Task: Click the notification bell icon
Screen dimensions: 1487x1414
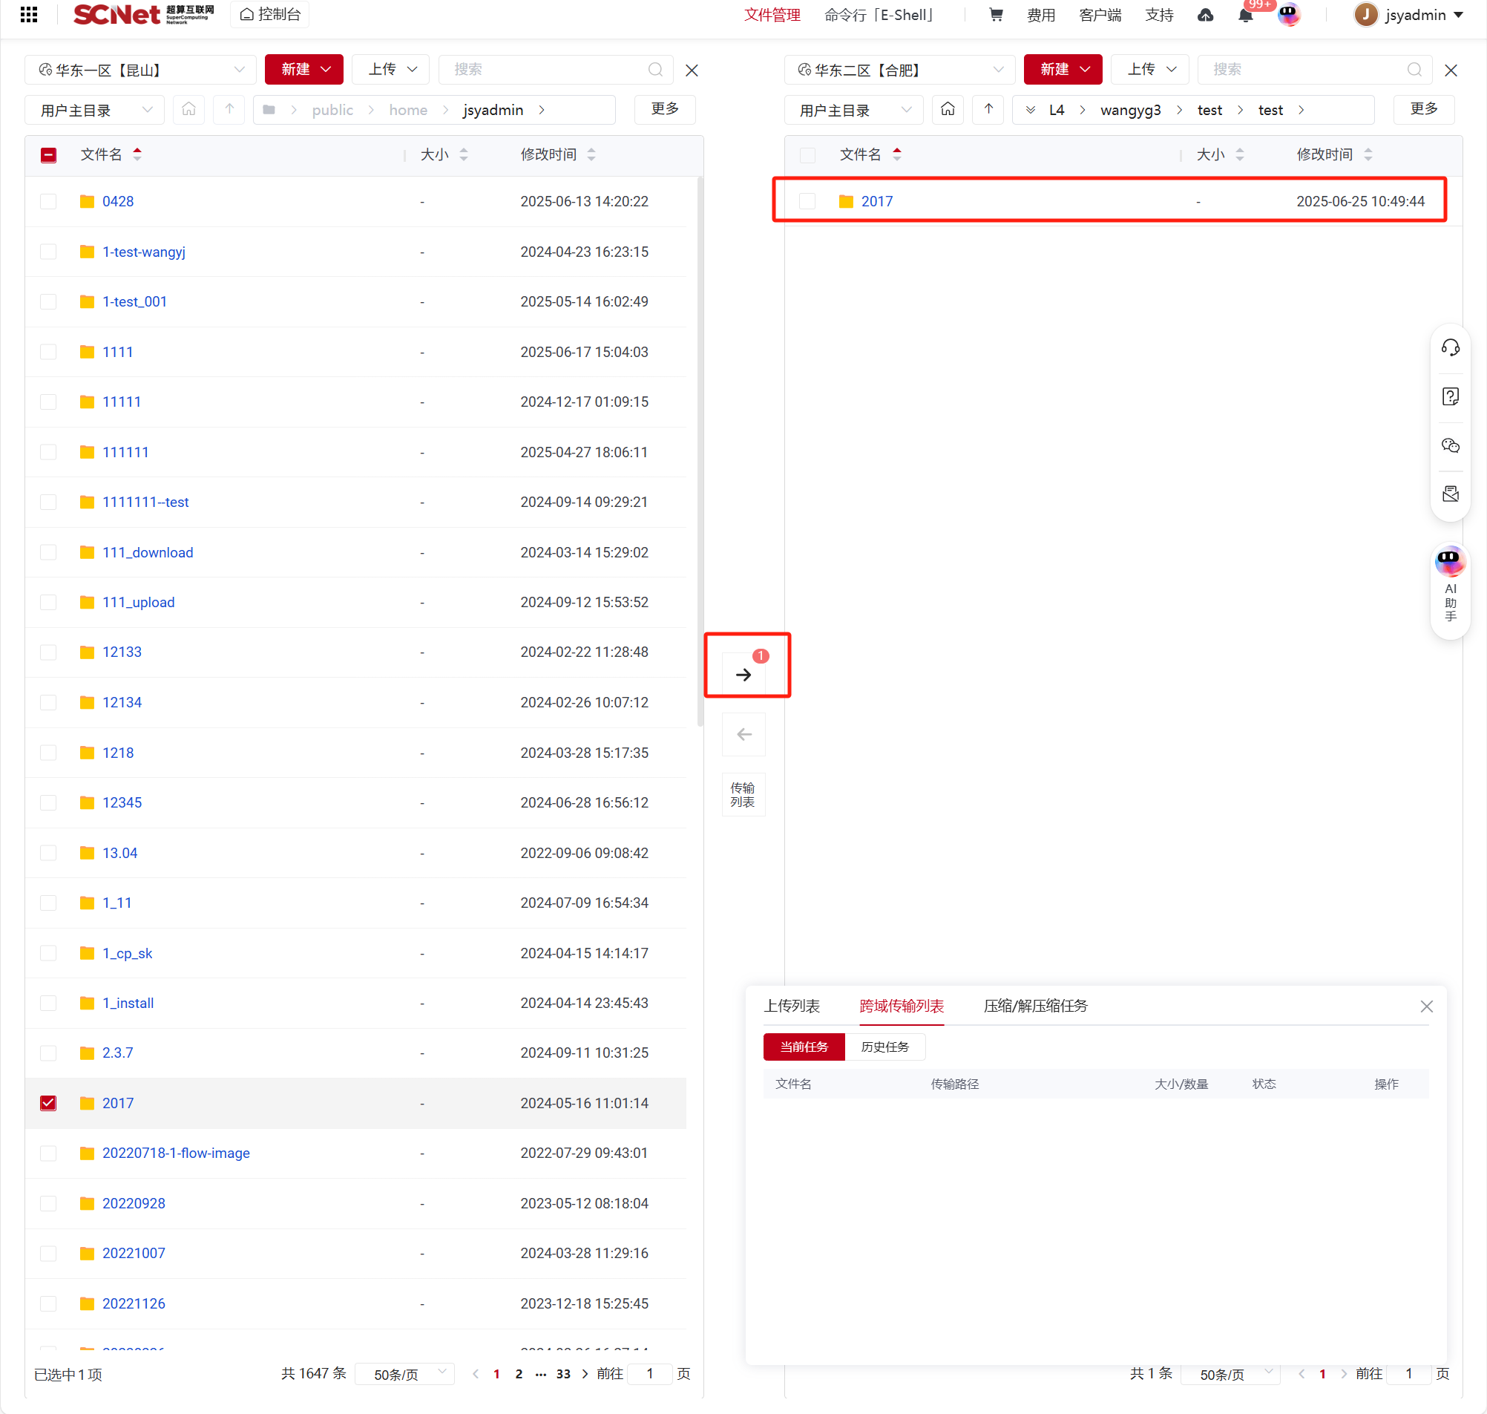Action: tap(1244, 16)
